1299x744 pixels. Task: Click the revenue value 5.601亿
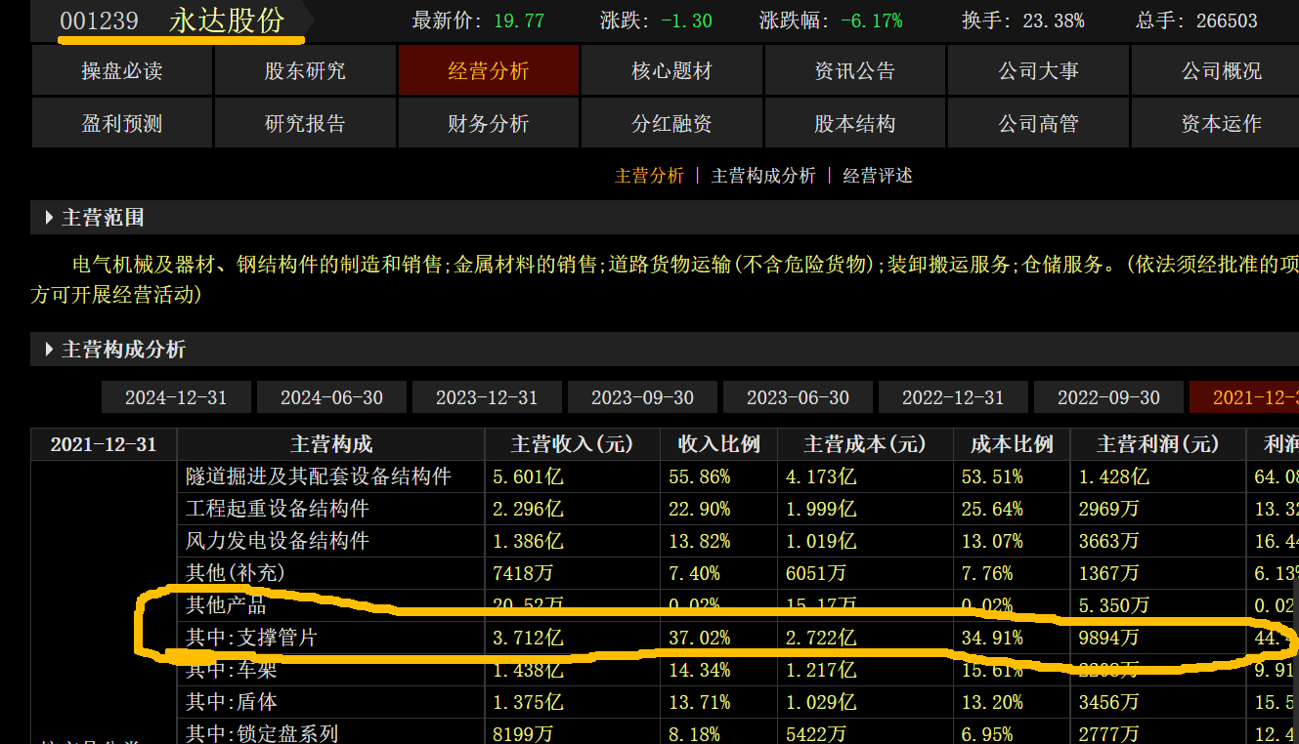coord(528,476)
